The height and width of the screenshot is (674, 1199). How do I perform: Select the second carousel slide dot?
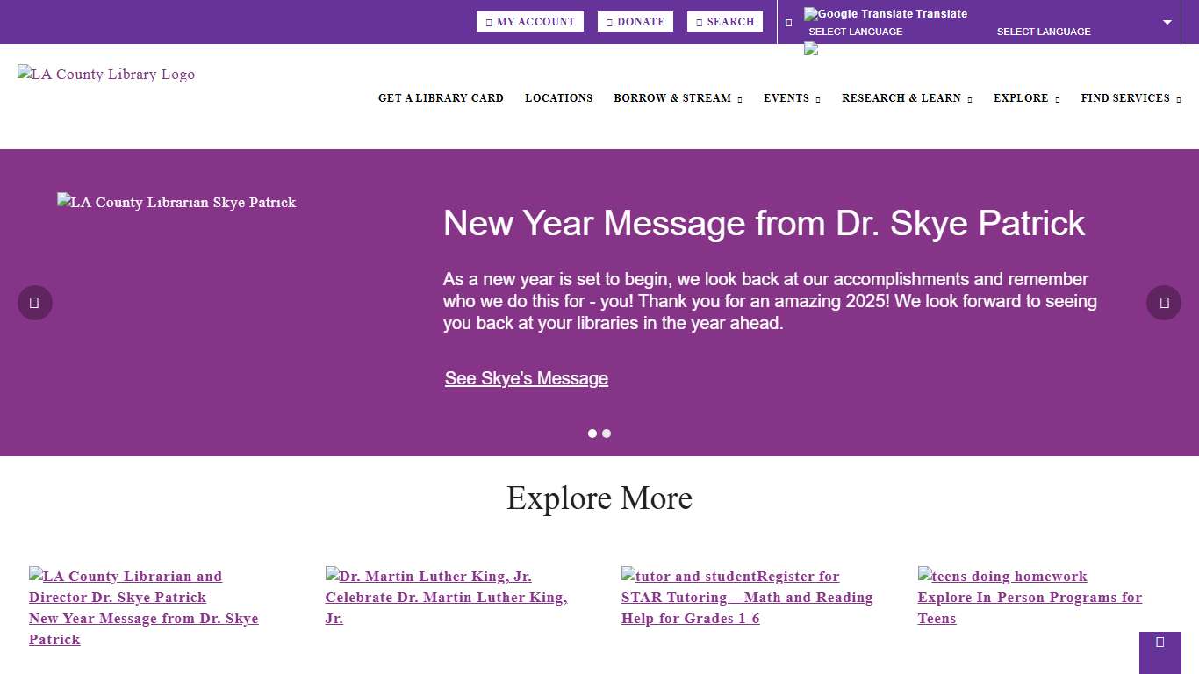[x=607, y=434]
